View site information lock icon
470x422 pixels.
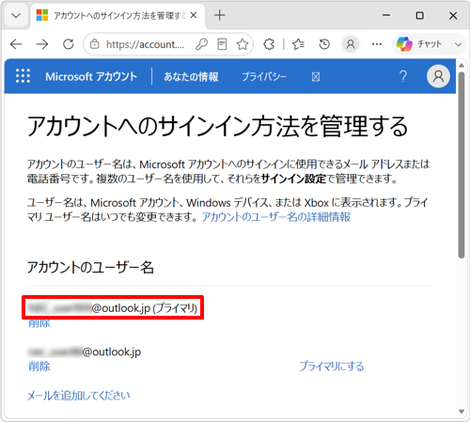coord(94,44)
